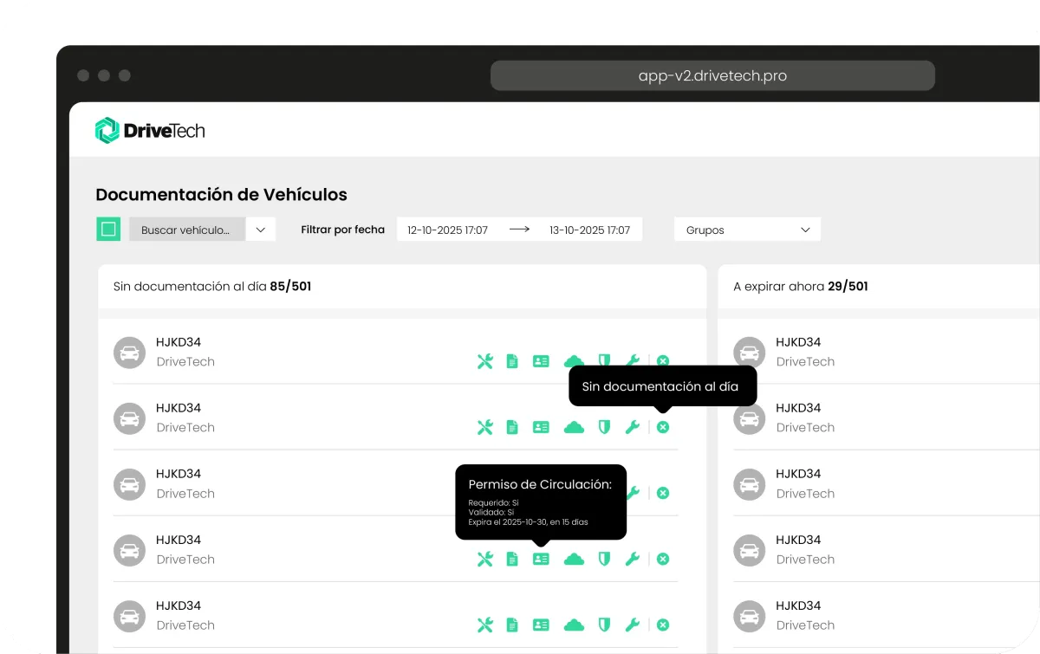The height and width of the screenshot is (654, 1040).
Task: Click shield icon in fourth vehicle row
Action: [604, 559]
